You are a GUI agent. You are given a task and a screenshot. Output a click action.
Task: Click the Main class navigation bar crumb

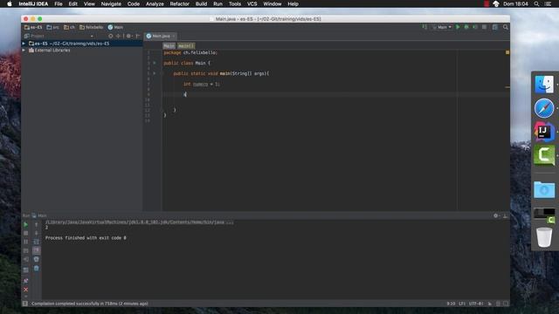pos(115,27)
